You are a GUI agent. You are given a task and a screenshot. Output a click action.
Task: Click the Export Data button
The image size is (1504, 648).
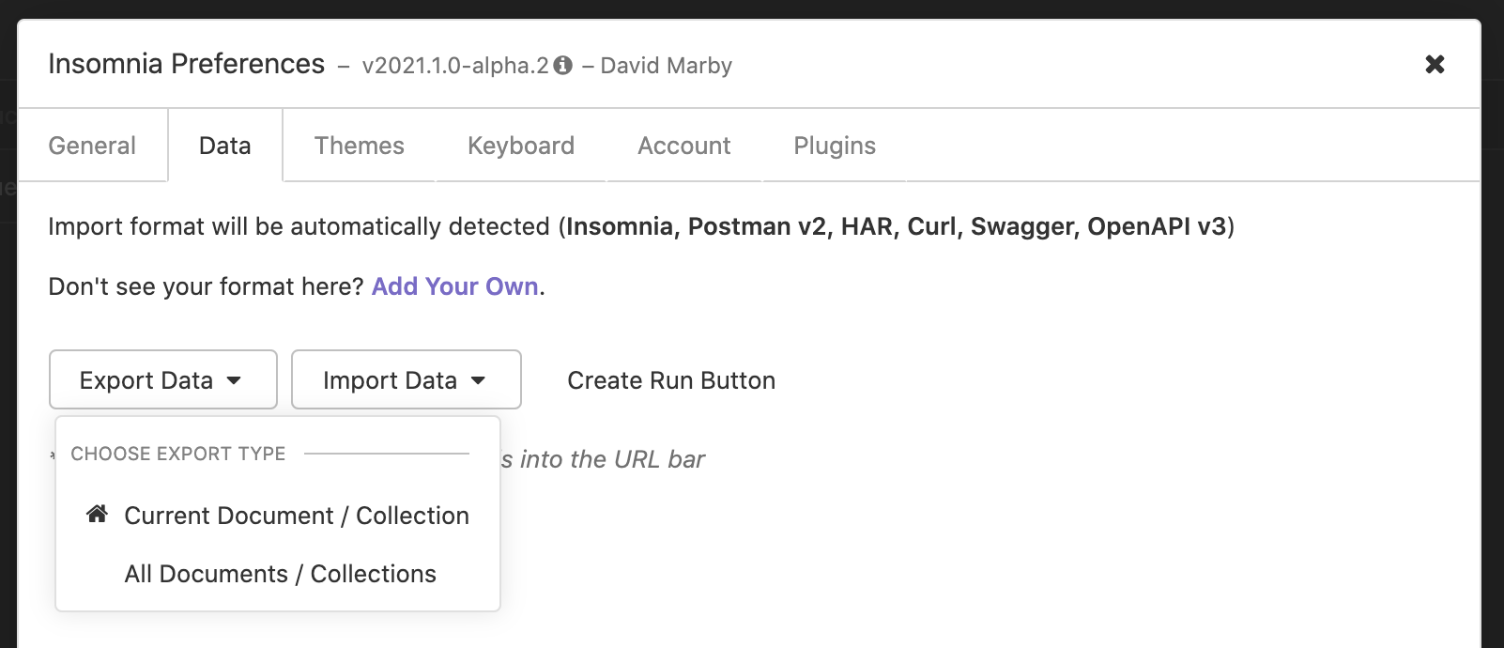point(146,380)
